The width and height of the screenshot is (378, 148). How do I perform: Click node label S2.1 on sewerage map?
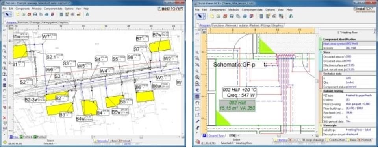(x=54, y=57)
